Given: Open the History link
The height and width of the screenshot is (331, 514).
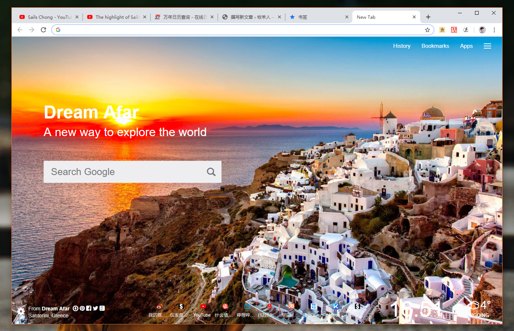Looking at the screenshot, I should coord(401,46).
